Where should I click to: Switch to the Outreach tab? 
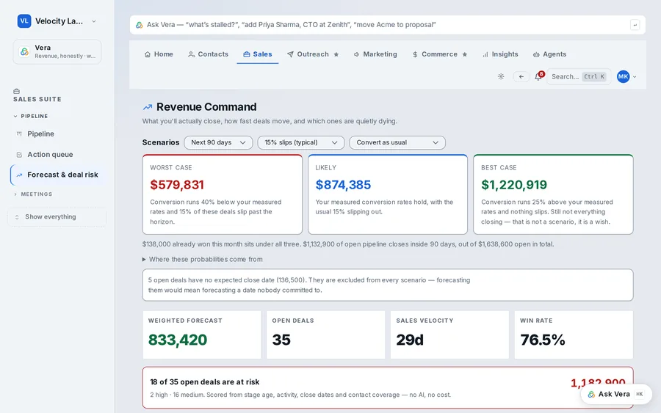[313, 54]
